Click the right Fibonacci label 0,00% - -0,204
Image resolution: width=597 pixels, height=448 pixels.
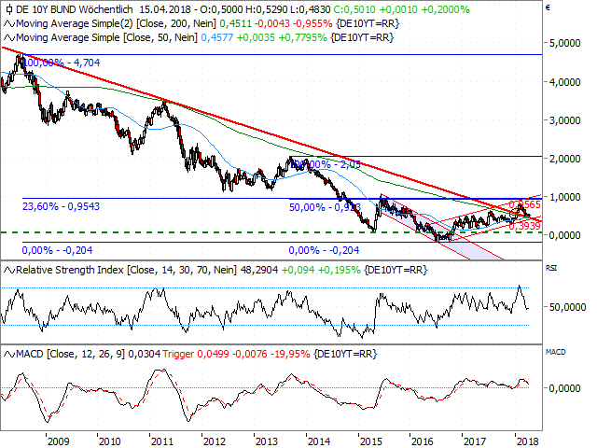pos(324,250)
